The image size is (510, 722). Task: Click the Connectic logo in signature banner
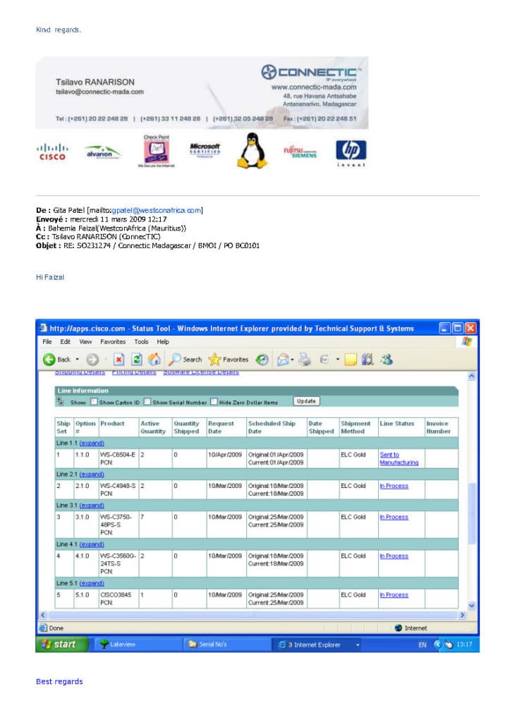pos(311,73)
